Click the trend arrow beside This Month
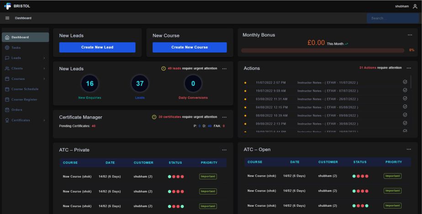The width and height of the screenshot is (422, 214). coord(346,44)
